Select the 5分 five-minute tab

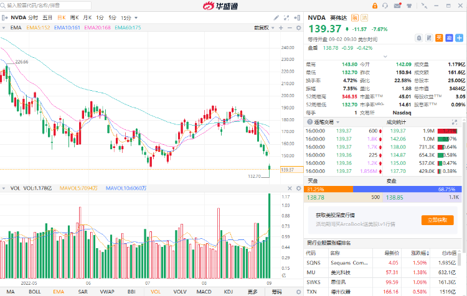[112, 18]
